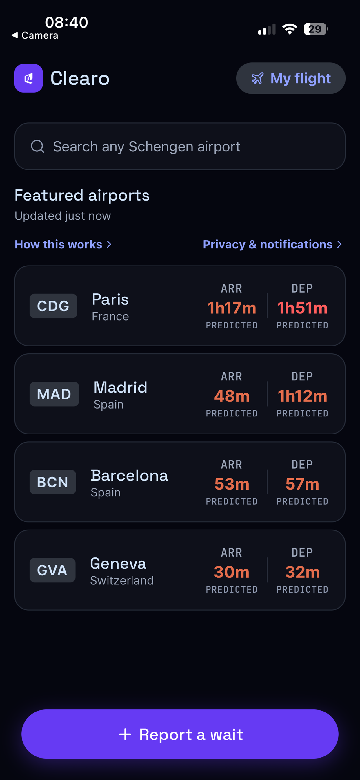Tap the magnifying glass search icon
The image size is (360, 780).
coord(37,147)
